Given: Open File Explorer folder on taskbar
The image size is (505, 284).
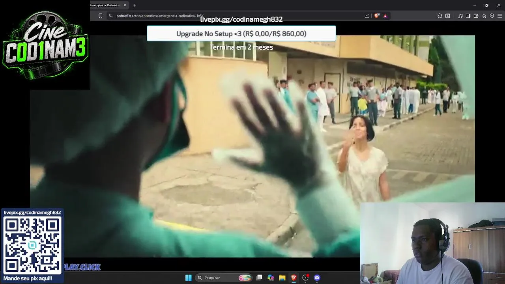Looking at the screenshot, I should point(282,278).
